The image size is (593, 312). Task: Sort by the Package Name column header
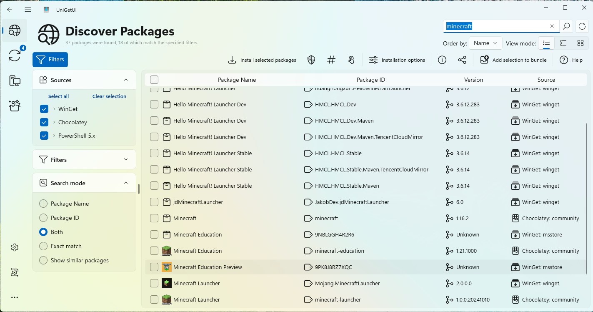[237, 80]
